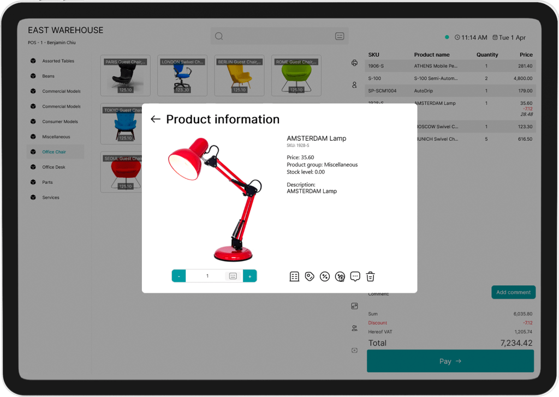The image size is (559, 397).
Task: Click the trash icon in product dialog
Action: [370, 276]
